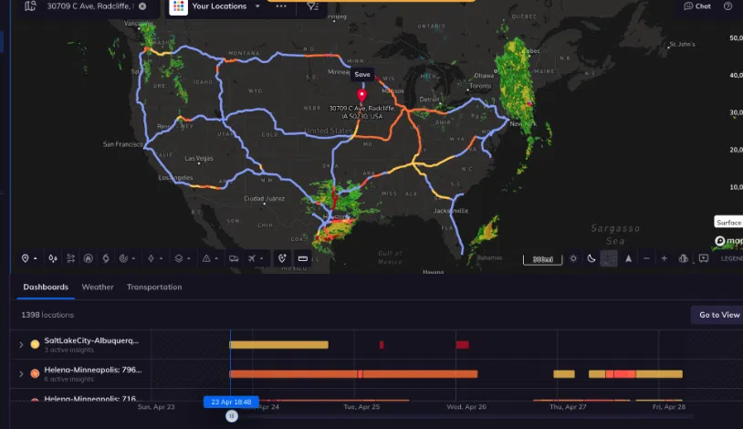Switch to the Weather tab
This screenshot has width=743, height=429.
click(98, 287)
